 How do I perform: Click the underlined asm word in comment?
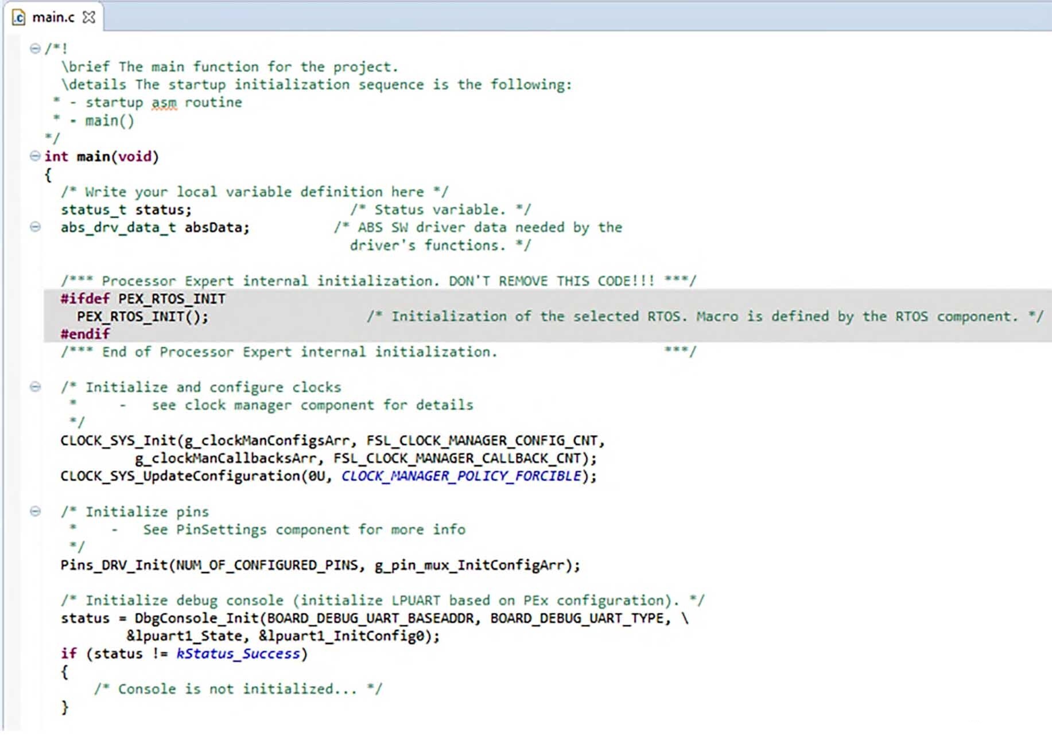coord(164,103)
